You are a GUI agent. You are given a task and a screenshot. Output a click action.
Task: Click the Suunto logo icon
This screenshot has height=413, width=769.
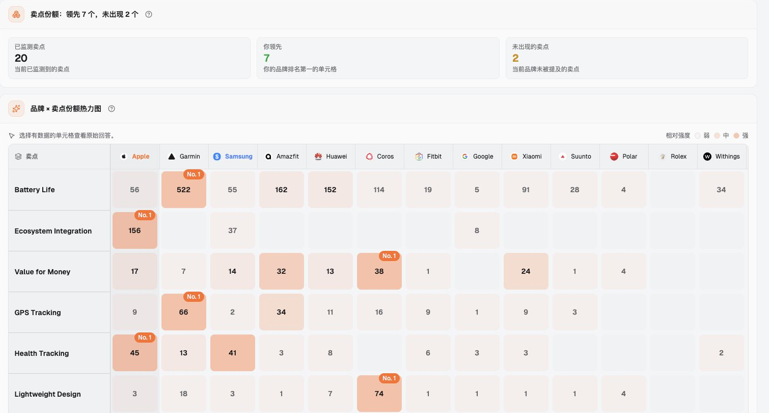coord(563,157)
